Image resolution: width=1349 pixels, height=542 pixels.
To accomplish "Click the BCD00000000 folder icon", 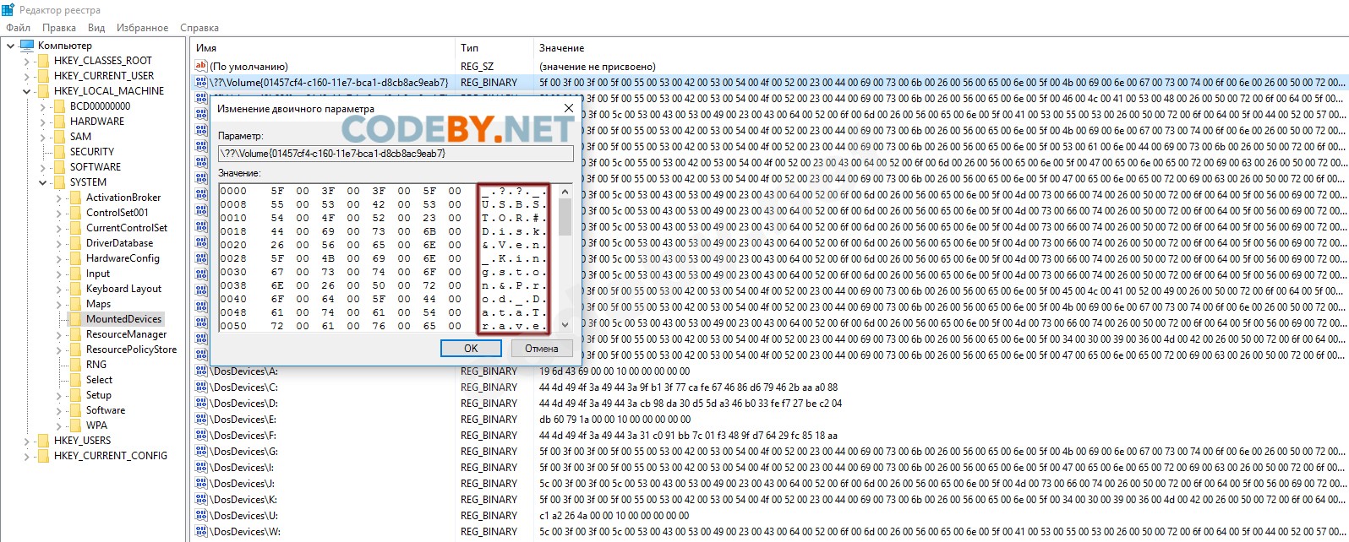I will 59,106.
